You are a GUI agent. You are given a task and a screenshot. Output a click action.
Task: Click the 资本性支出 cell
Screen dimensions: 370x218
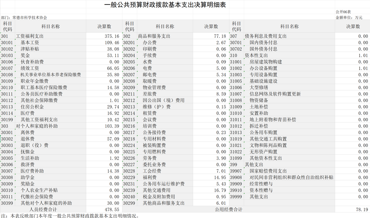pos(256,56)
